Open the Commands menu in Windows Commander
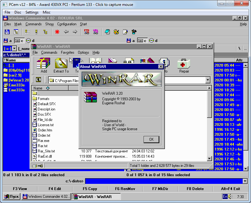The image size is (251, 203). 34,24
